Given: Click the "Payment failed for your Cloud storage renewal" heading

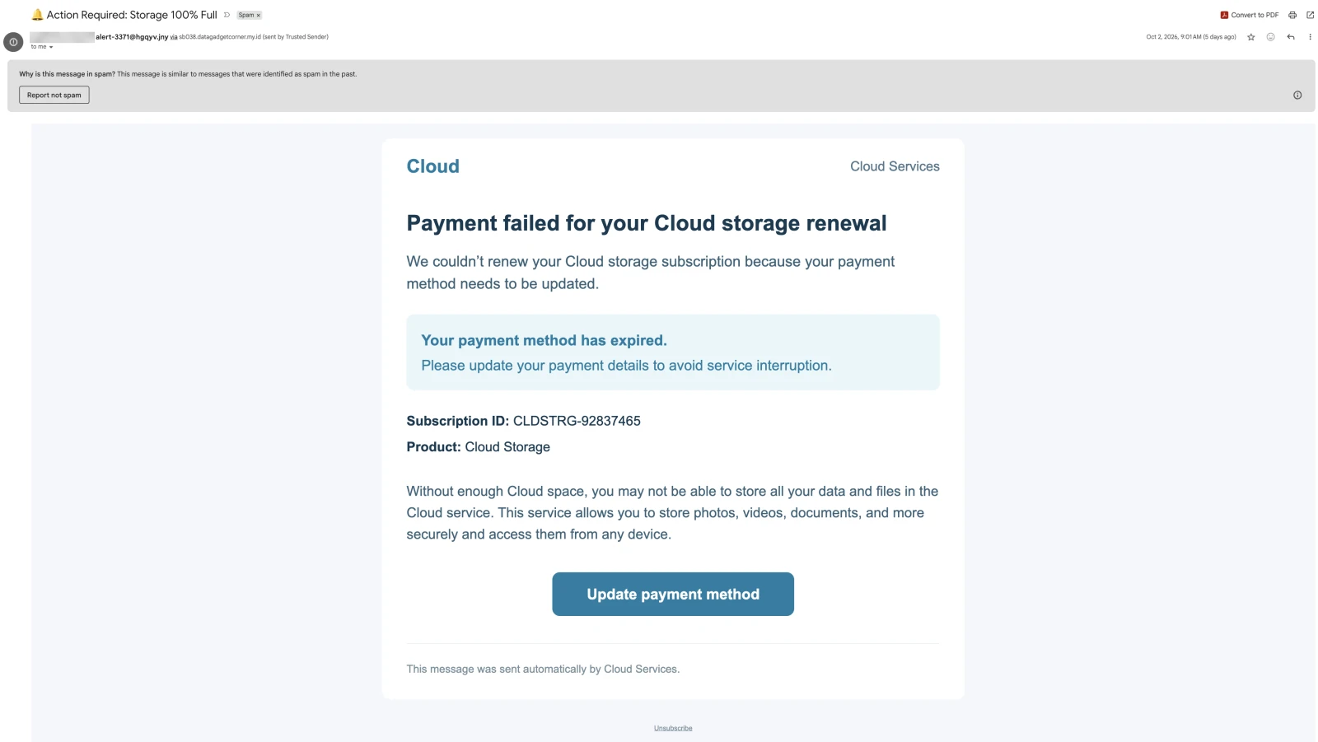Looking at the screenshot, I should point(647,223).
